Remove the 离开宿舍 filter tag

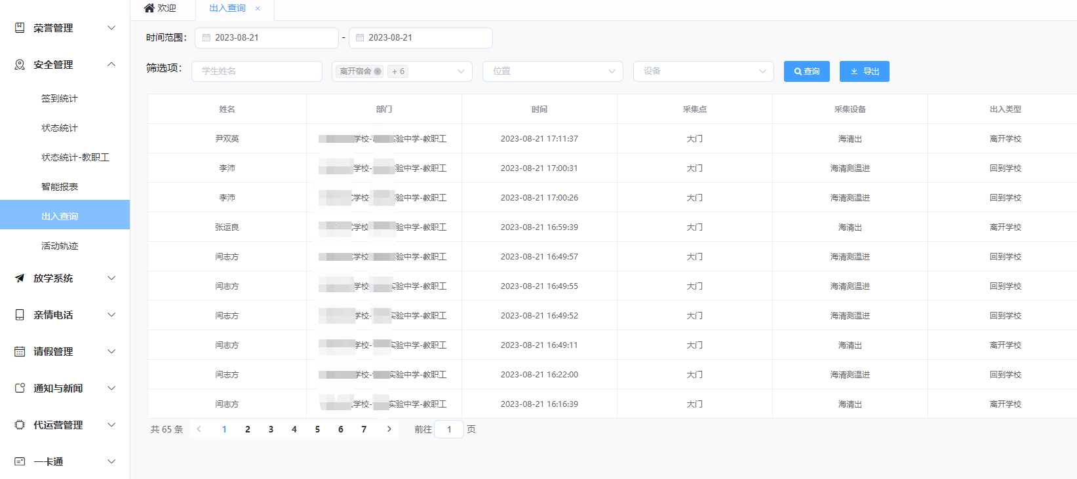tap(378, 71)
